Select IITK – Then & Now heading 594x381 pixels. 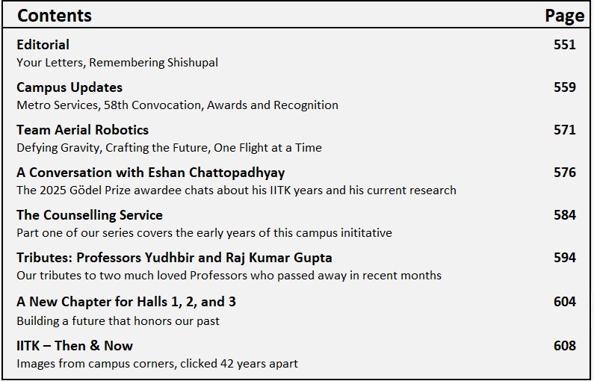click(x=75, y=346)
